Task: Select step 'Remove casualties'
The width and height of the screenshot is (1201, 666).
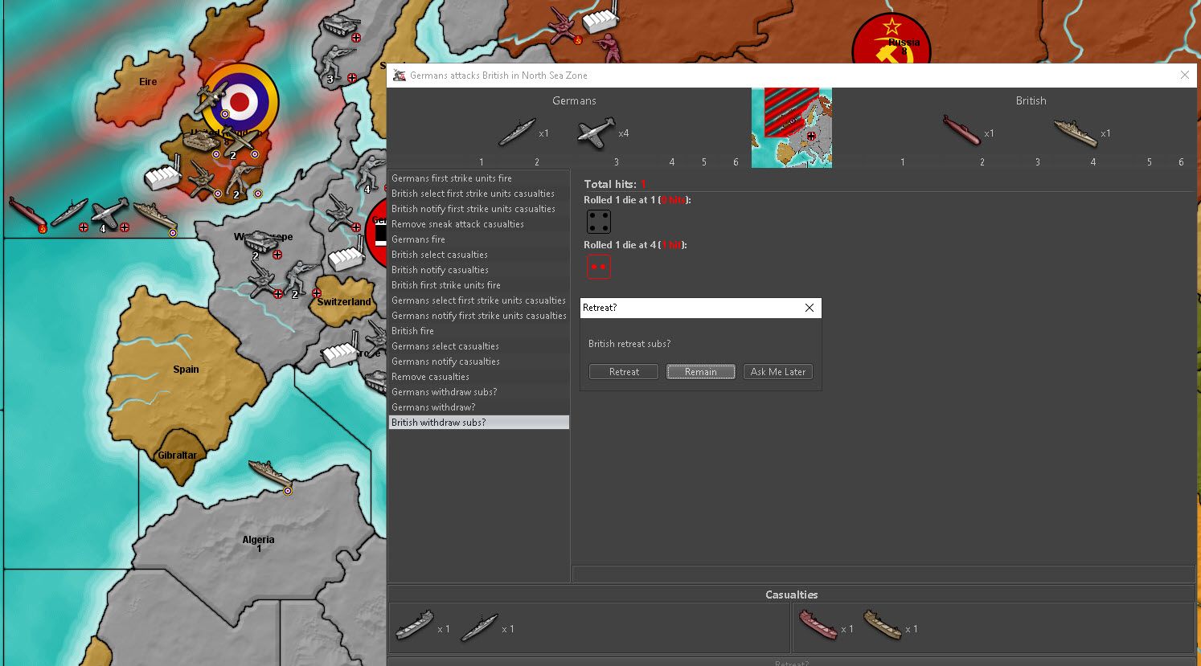Action: (x=479, y=377)
